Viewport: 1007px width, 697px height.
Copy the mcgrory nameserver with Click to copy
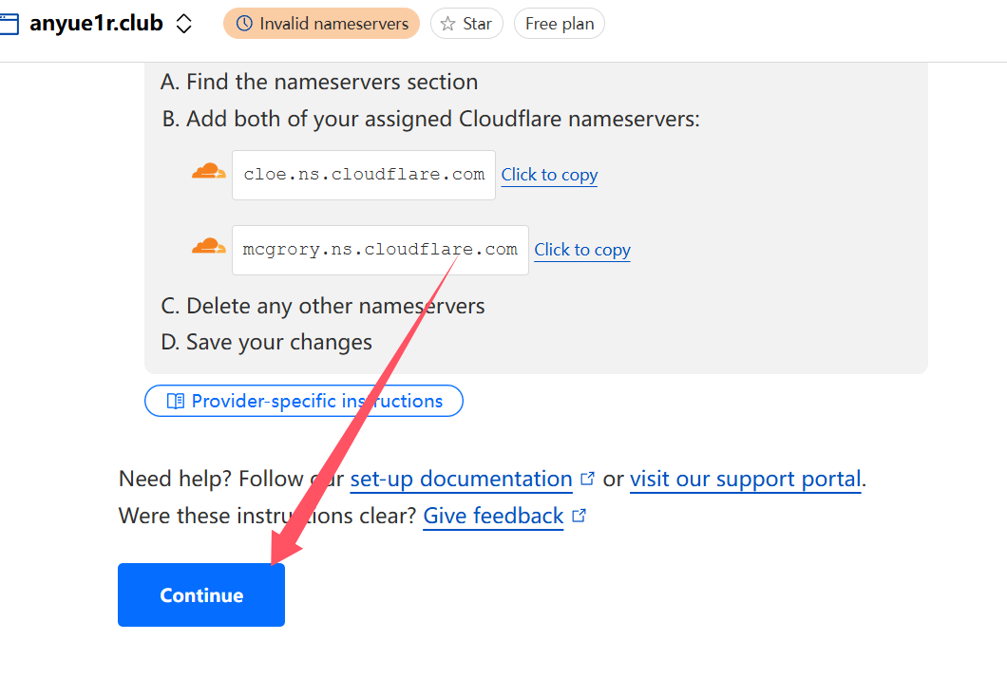(x=582, y=250)
